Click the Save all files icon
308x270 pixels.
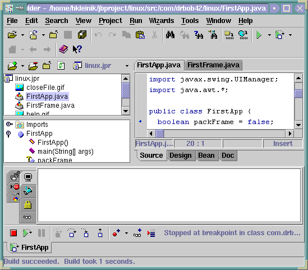coord(82,35)
